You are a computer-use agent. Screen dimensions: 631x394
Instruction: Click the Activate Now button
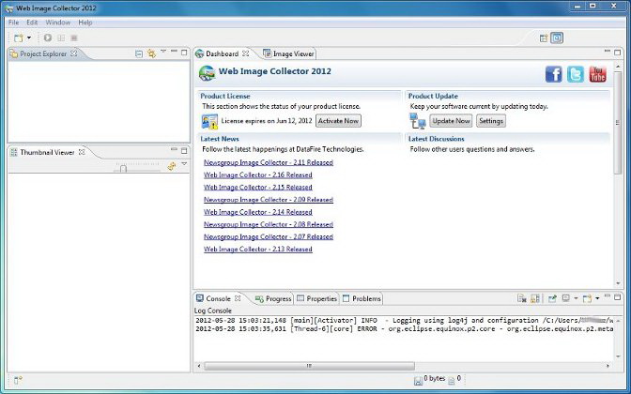(x=338, y=121)
